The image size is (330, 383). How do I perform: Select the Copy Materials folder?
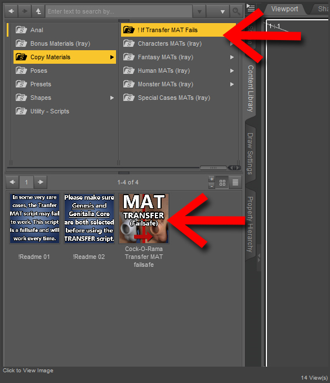pyautogui.click(x=65, y=57)
